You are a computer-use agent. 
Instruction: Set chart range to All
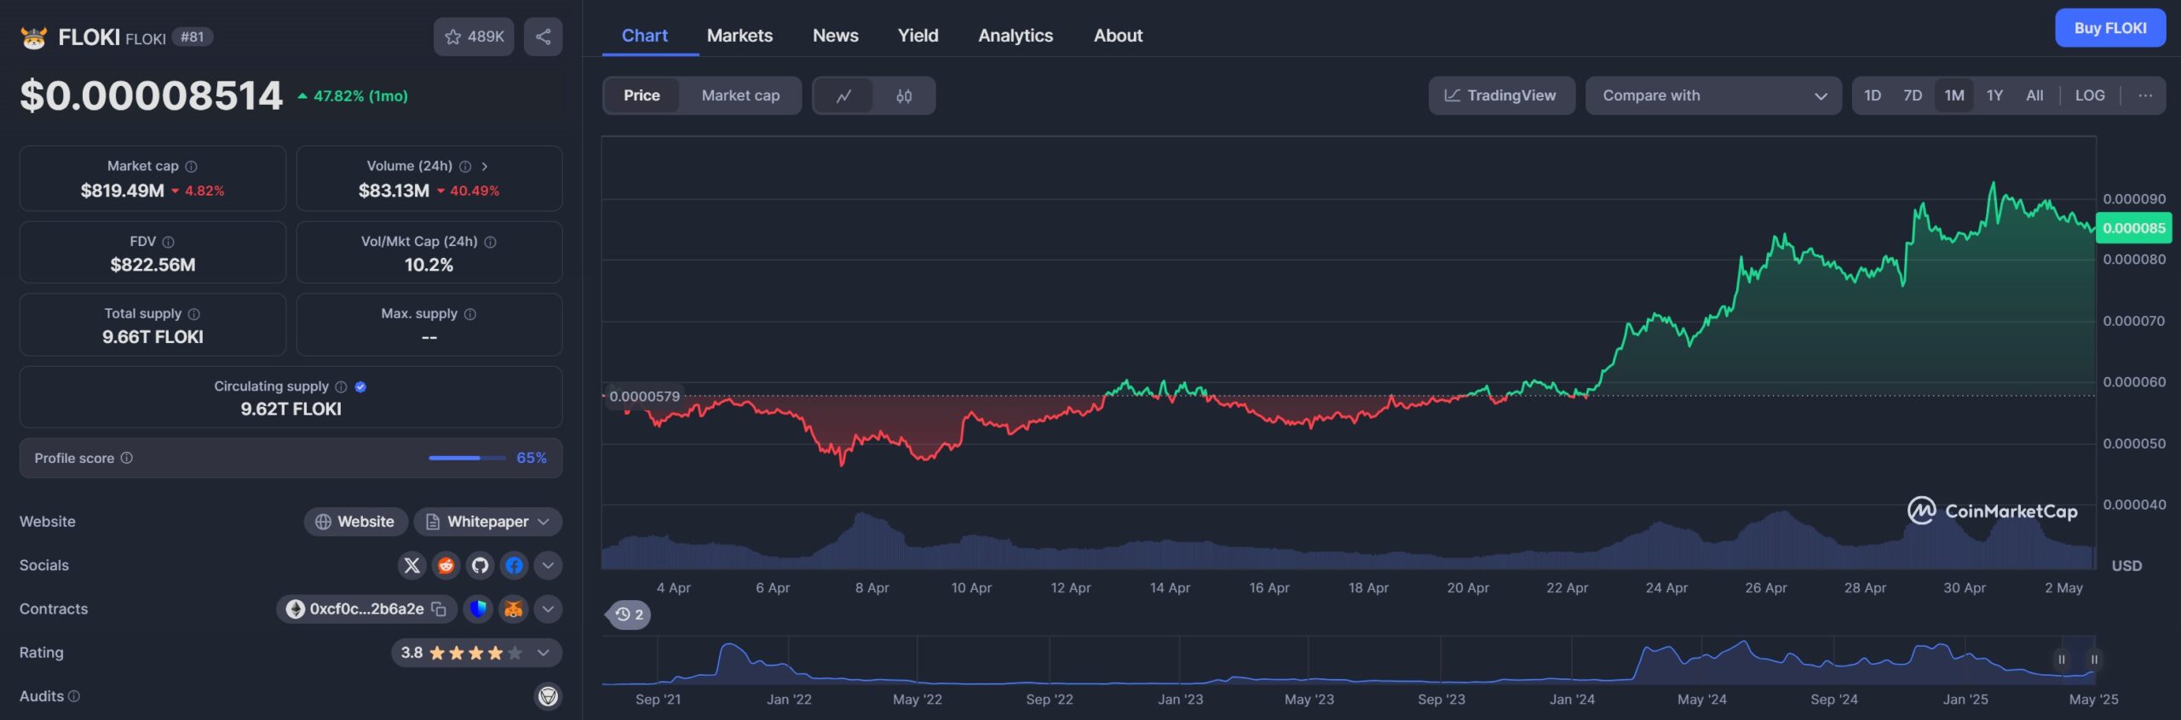[2034, 95]
